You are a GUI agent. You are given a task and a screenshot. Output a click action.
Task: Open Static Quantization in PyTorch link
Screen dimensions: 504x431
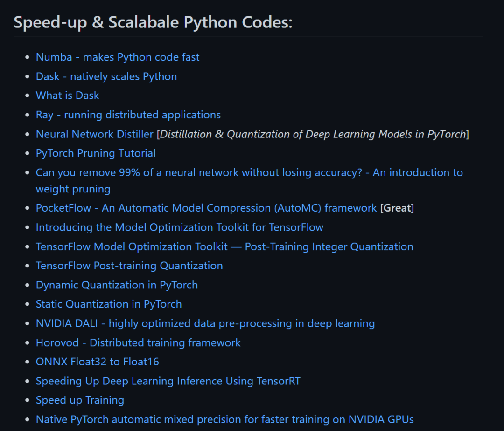[x=109, y=304]
